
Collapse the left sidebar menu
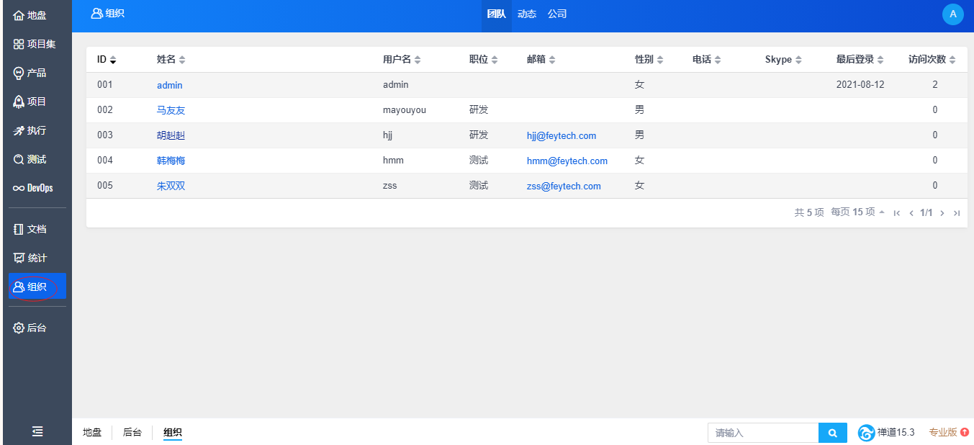[x=37, y=431]
